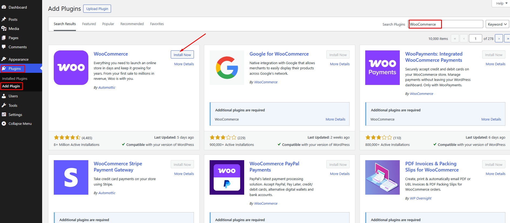Click the Tools wrench icon
Image resolution: width=510 pixels, height=223 pixels.
4,105
